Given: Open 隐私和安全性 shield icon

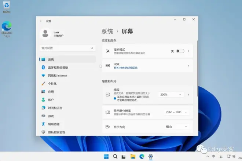Looking at the screenshot, I should pyautogui.click(x=43, y=132).
